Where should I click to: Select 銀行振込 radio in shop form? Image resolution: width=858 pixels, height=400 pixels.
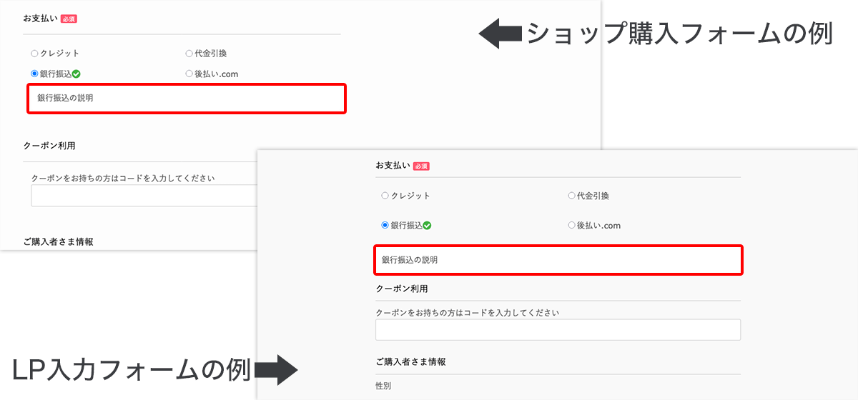point(34,74)
